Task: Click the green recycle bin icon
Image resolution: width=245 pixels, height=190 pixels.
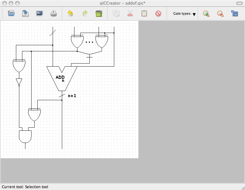Action: 99,13
